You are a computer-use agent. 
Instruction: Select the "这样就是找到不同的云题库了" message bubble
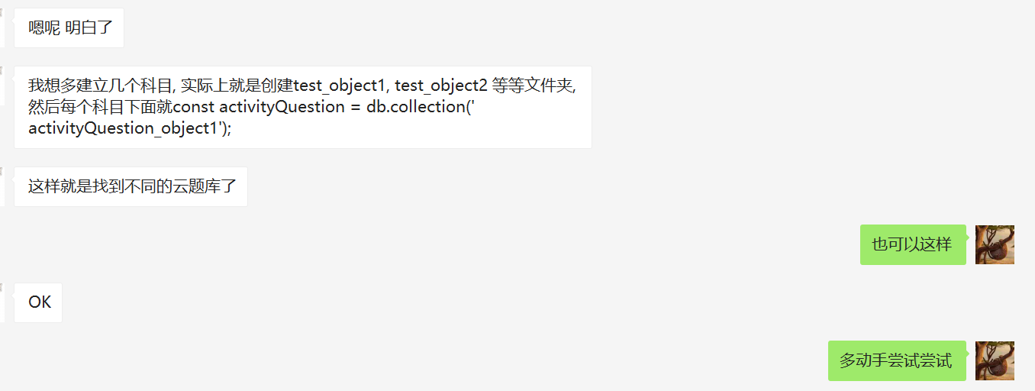point(131,186)
